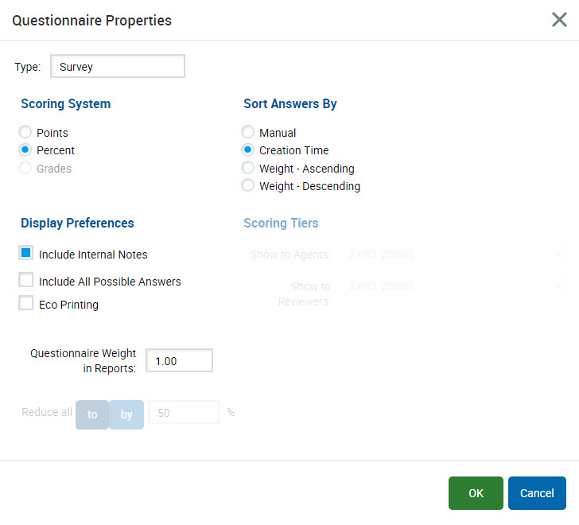This screenshot has height=525, width=579.
Task: Sort answers by Creation Time
Action: point(248,150)
